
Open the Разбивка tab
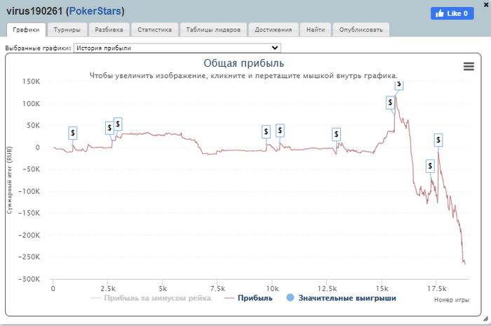[x=110, y=30]
